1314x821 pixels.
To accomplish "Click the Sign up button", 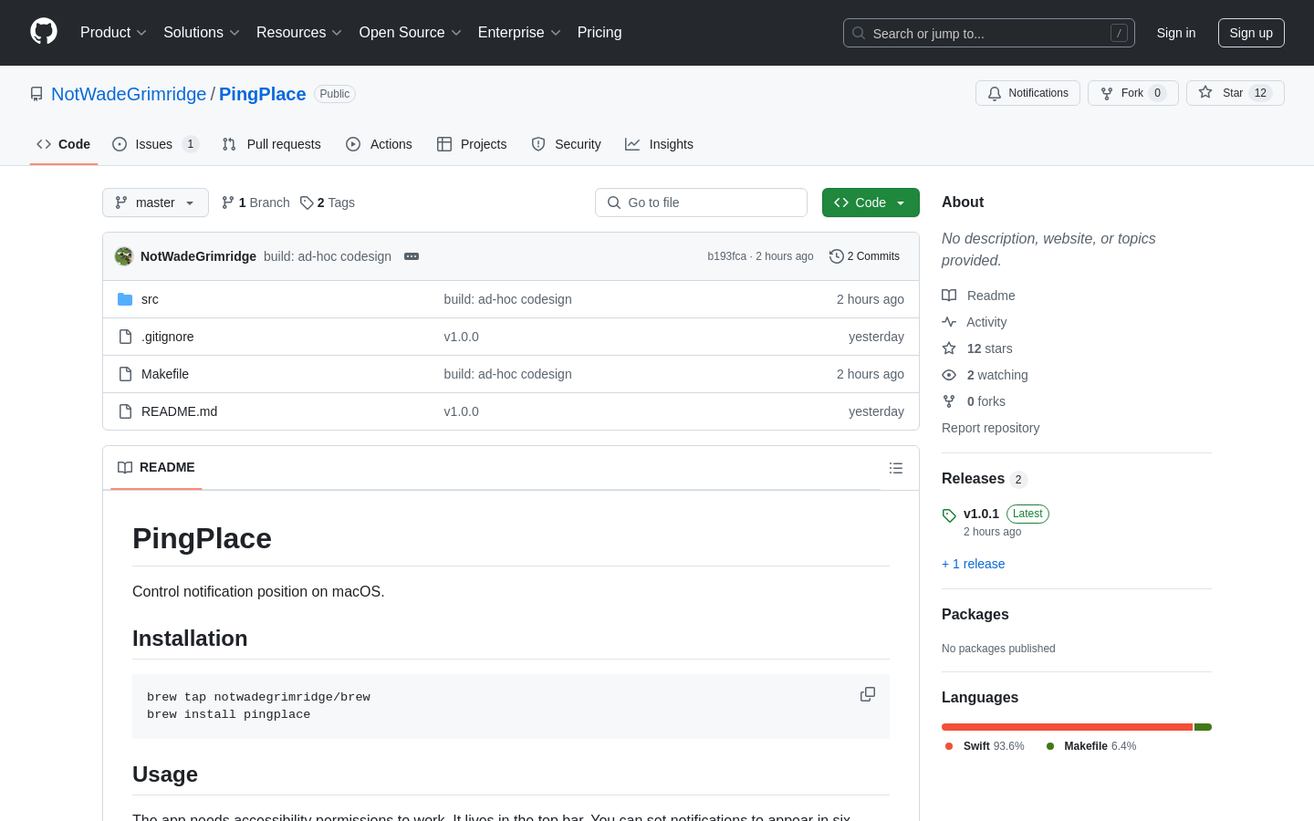I will pyautogui.click(x=1251, y=33).
